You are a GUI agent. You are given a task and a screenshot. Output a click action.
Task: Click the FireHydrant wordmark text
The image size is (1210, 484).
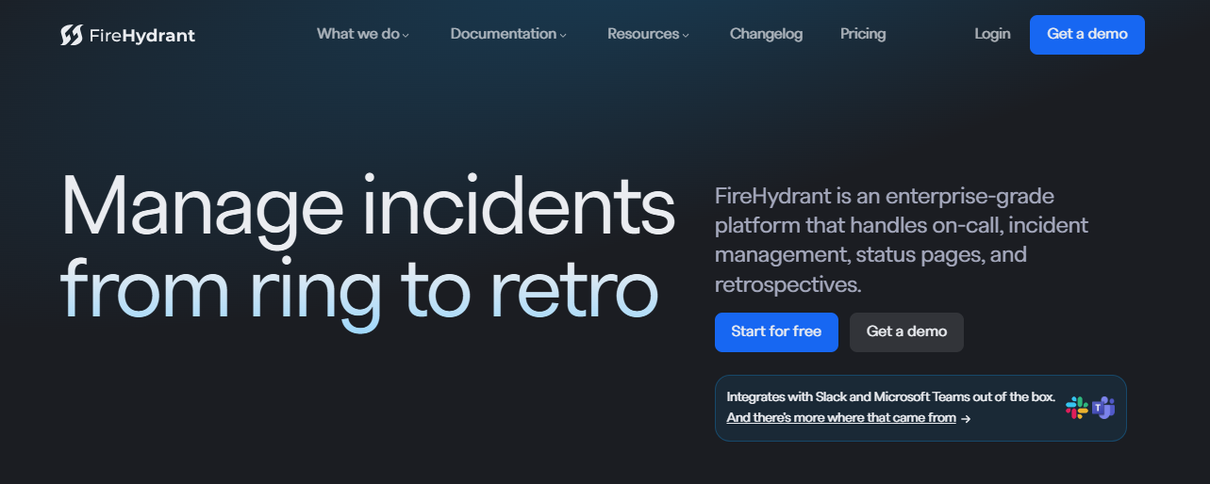point(142,36)
